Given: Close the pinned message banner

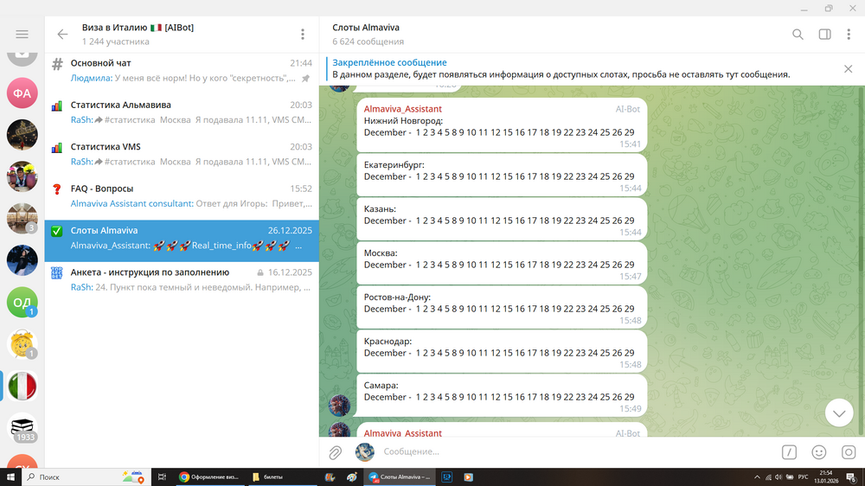Looking at the screenshot, I should pos(848,68).
